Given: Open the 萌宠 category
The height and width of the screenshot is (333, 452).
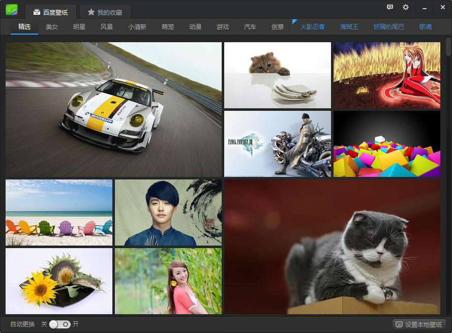Looking at the screenshot, I should pos(168,27).
